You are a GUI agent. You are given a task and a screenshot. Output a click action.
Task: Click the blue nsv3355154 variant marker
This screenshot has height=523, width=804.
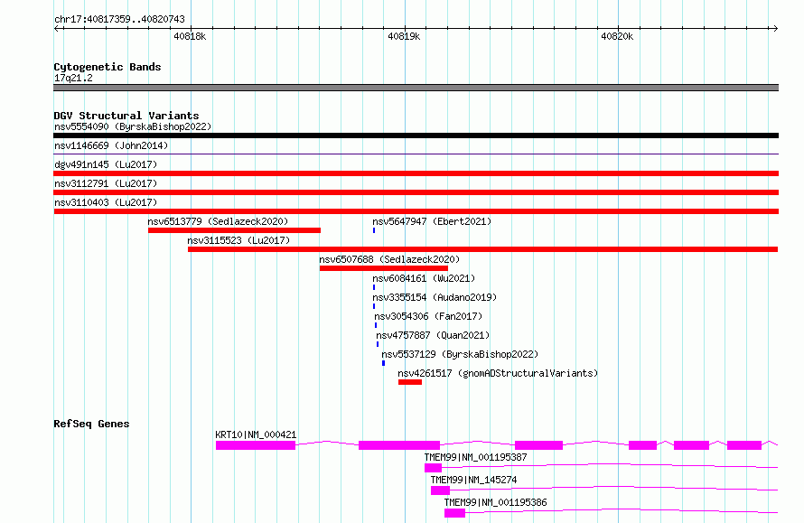coord(374,306)
